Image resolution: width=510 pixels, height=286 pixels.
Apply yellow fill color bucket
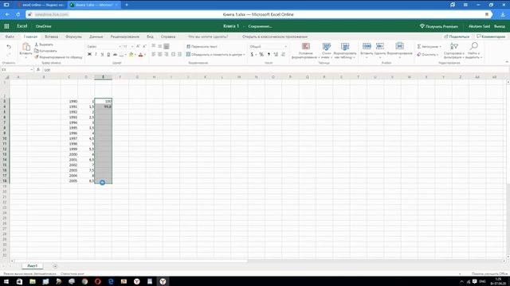tap(131, 55)
